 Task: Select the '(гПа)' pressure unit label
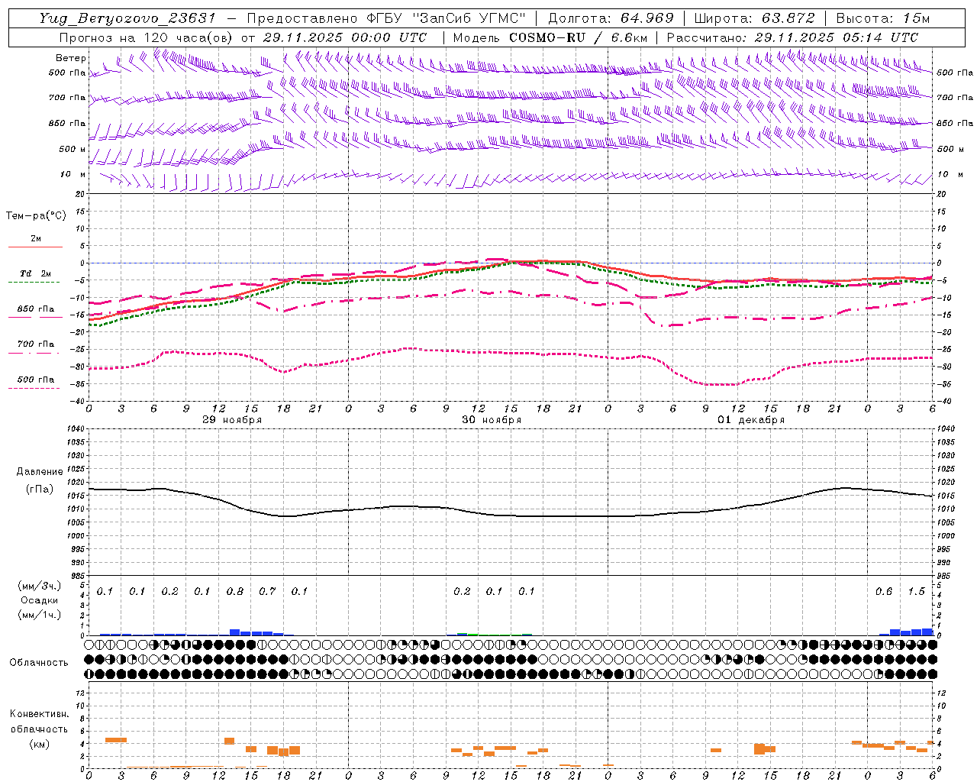tap(39, 489)
